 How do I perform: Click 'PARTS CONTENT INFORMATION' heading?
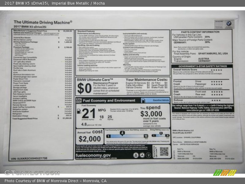tap(200, 32)
